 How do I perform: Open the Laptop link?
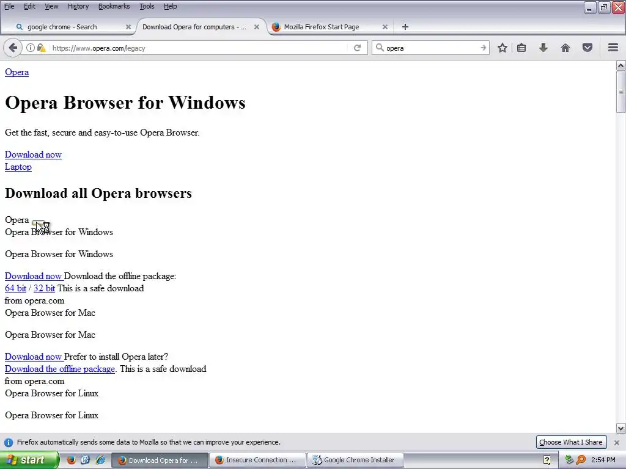(18, 167)
